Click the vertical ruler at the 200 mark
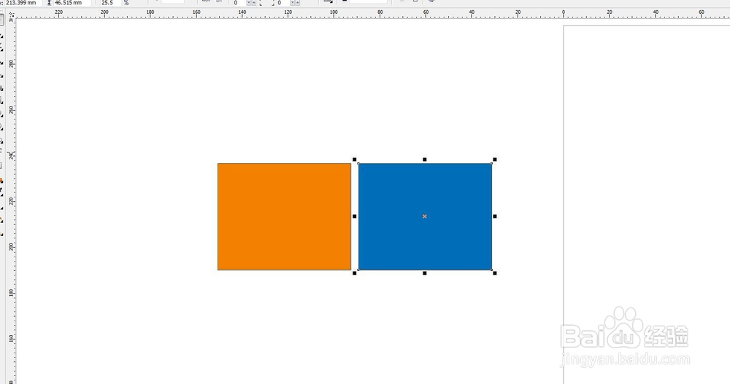 [11, 247]
